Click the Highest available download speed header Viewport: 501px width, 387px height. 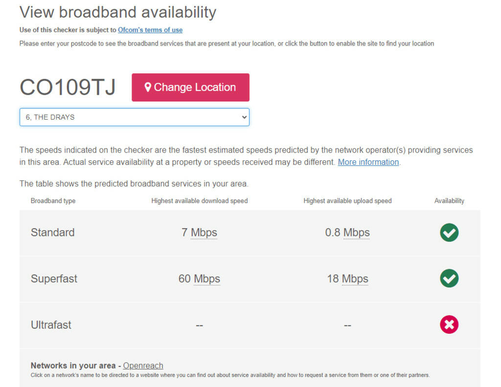point(200,201)
